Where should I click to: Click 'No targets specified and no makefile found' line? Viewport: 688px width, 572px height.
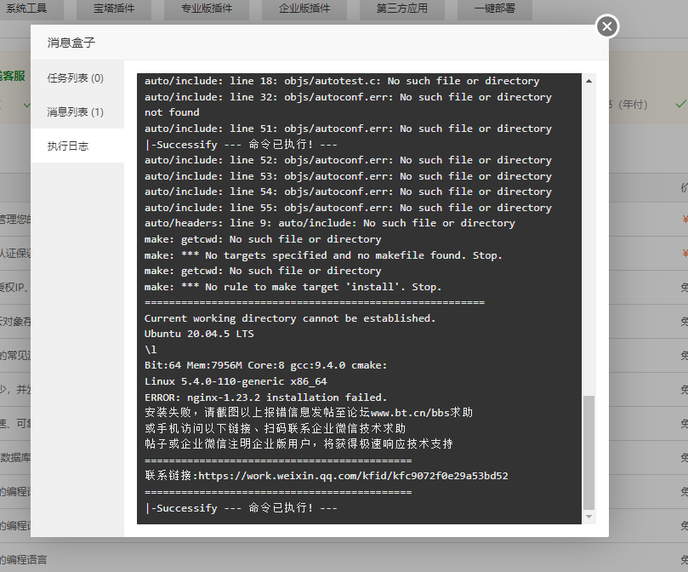323,255
